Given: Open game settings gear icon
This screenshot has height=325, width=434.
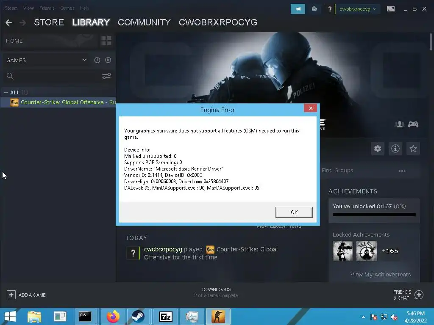Looking at the screenshot, I should 378,149.
